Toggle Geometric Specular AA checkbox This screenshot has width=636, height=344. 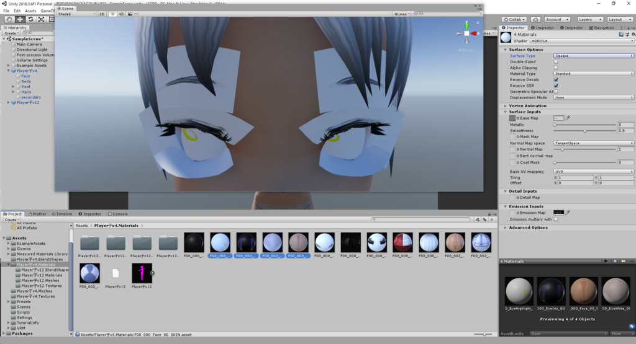click(x=556, y=92)
